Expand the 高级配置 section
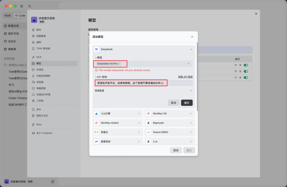 point(144,91)
